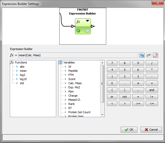Click the redo arrow icon
165x143 pixels.
point(149,55)
